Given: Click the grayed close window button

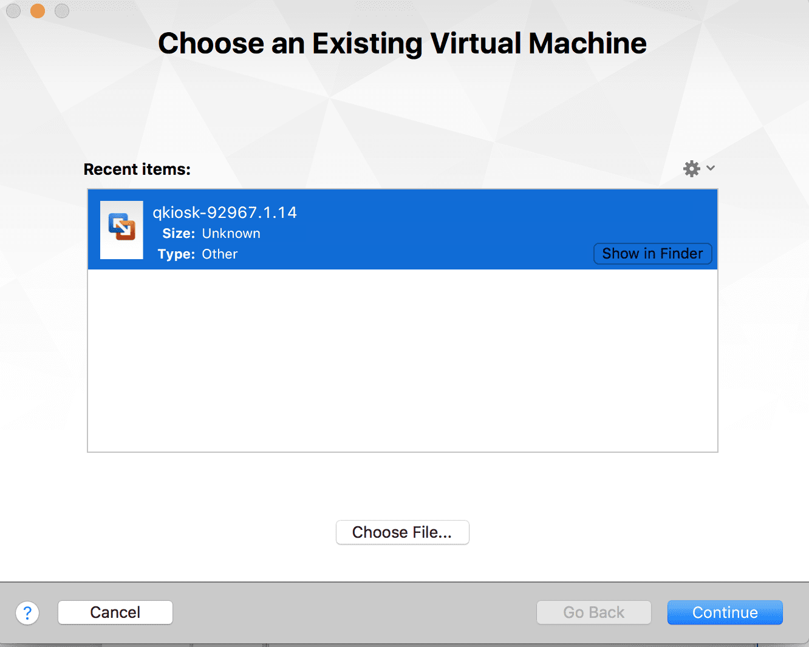Looking at the screenshot, I should click(x=13, y=10).
